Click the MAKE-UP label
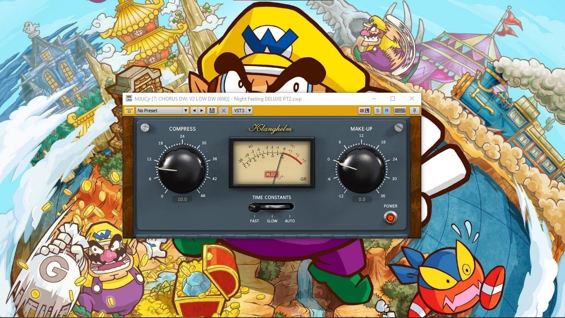Viewport: 565px width, 318px height. pos(361,129)
